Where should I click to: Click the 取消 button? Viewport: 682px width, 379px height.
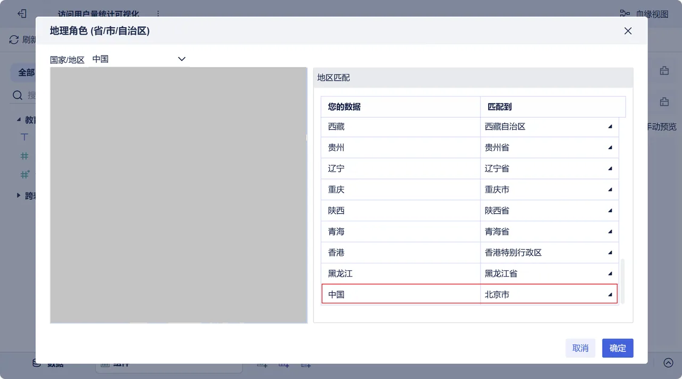tap(580, 348)
